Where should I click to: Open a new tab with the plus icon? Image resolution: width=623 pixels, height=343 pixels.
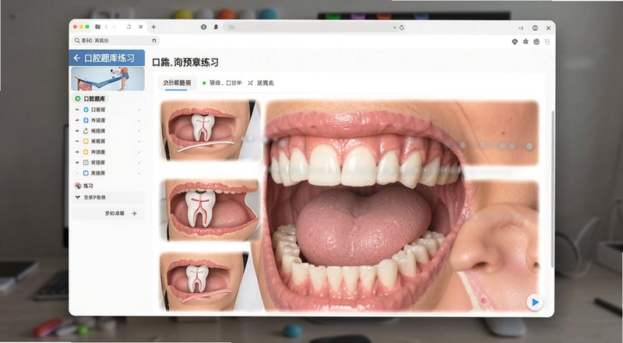(153, 27)
